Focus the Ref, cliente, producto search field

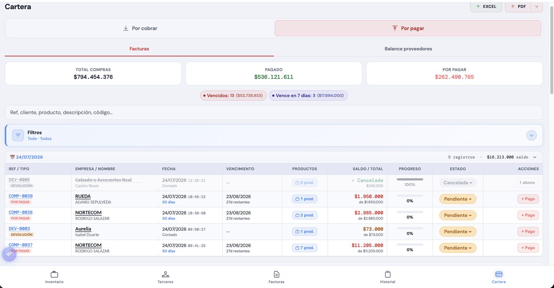[274, 113]
